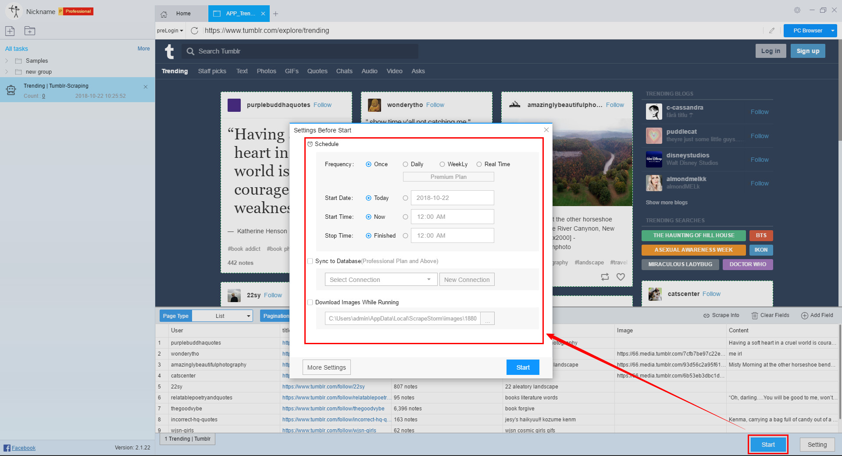Click the dialog Start button
This screenshot has height=456, width=842.
pyautogui.click(x=523, y=367)
